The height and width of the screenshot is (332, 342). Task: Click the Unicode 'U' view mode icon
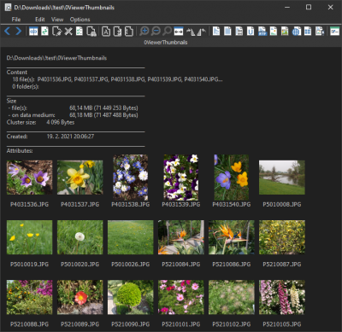click(251, 31)
